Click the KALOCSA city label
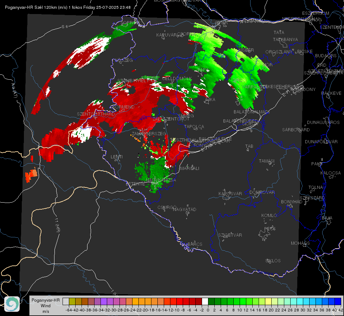 point(330,173)
